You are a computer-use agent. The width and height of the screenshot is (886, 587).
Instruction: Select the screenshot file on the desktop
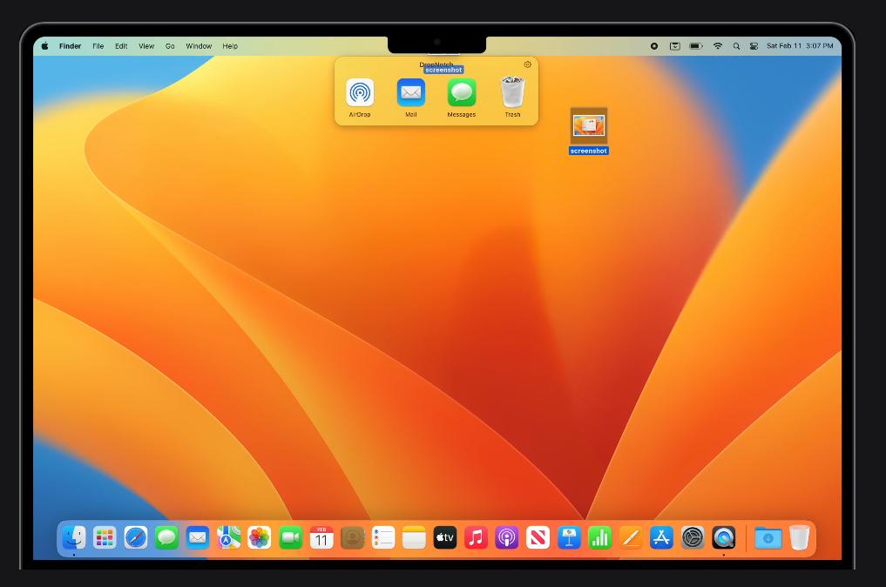[x=588, y=126]
